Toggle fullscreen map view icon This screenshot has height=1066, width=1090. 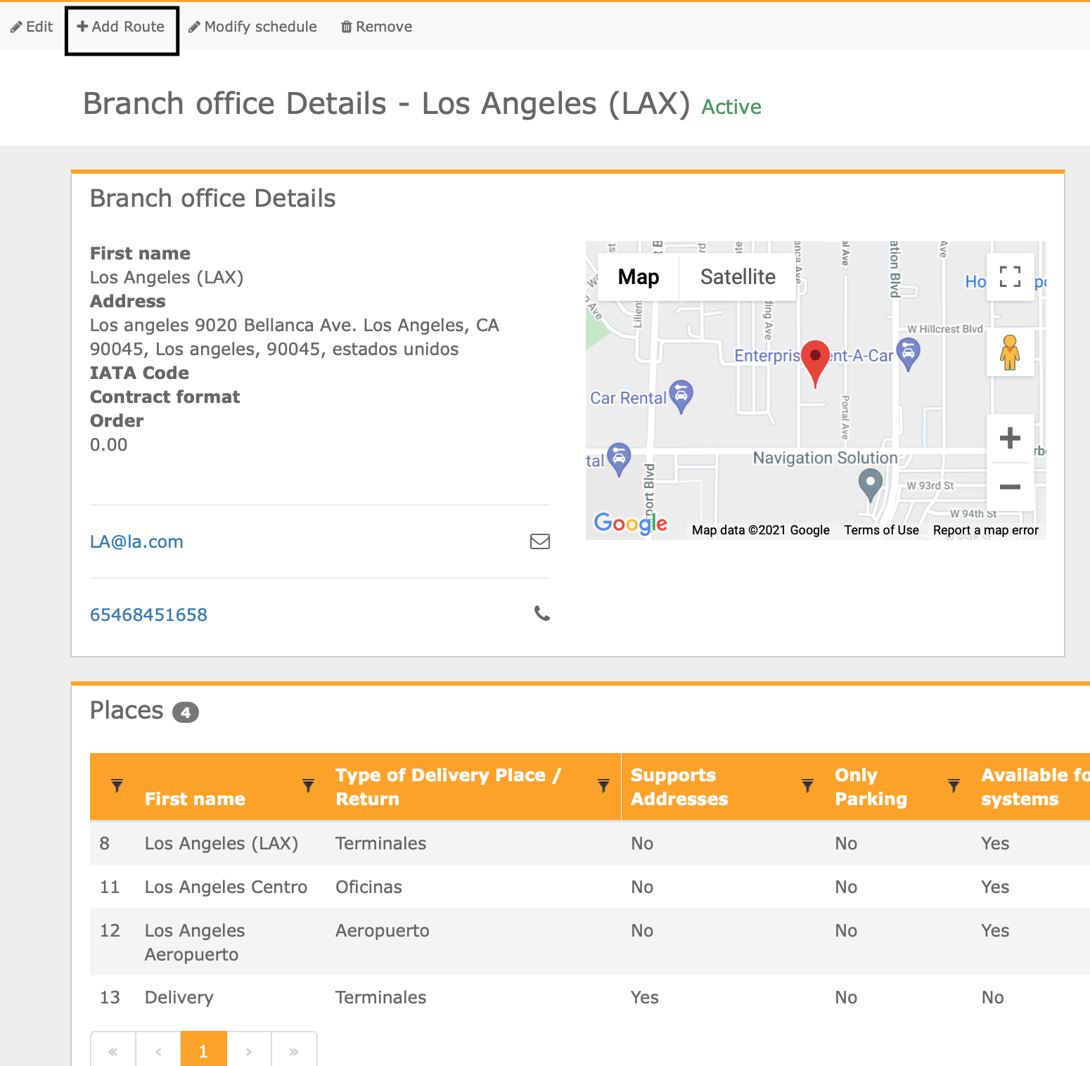(x=1010, y=277)
